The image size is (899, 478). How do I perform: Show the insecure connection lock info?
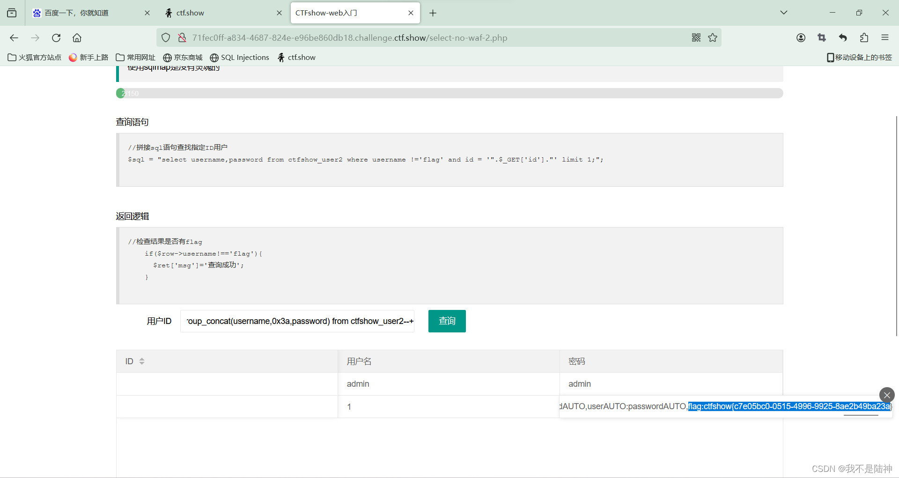pyautogui.click(x=182, y=38)
